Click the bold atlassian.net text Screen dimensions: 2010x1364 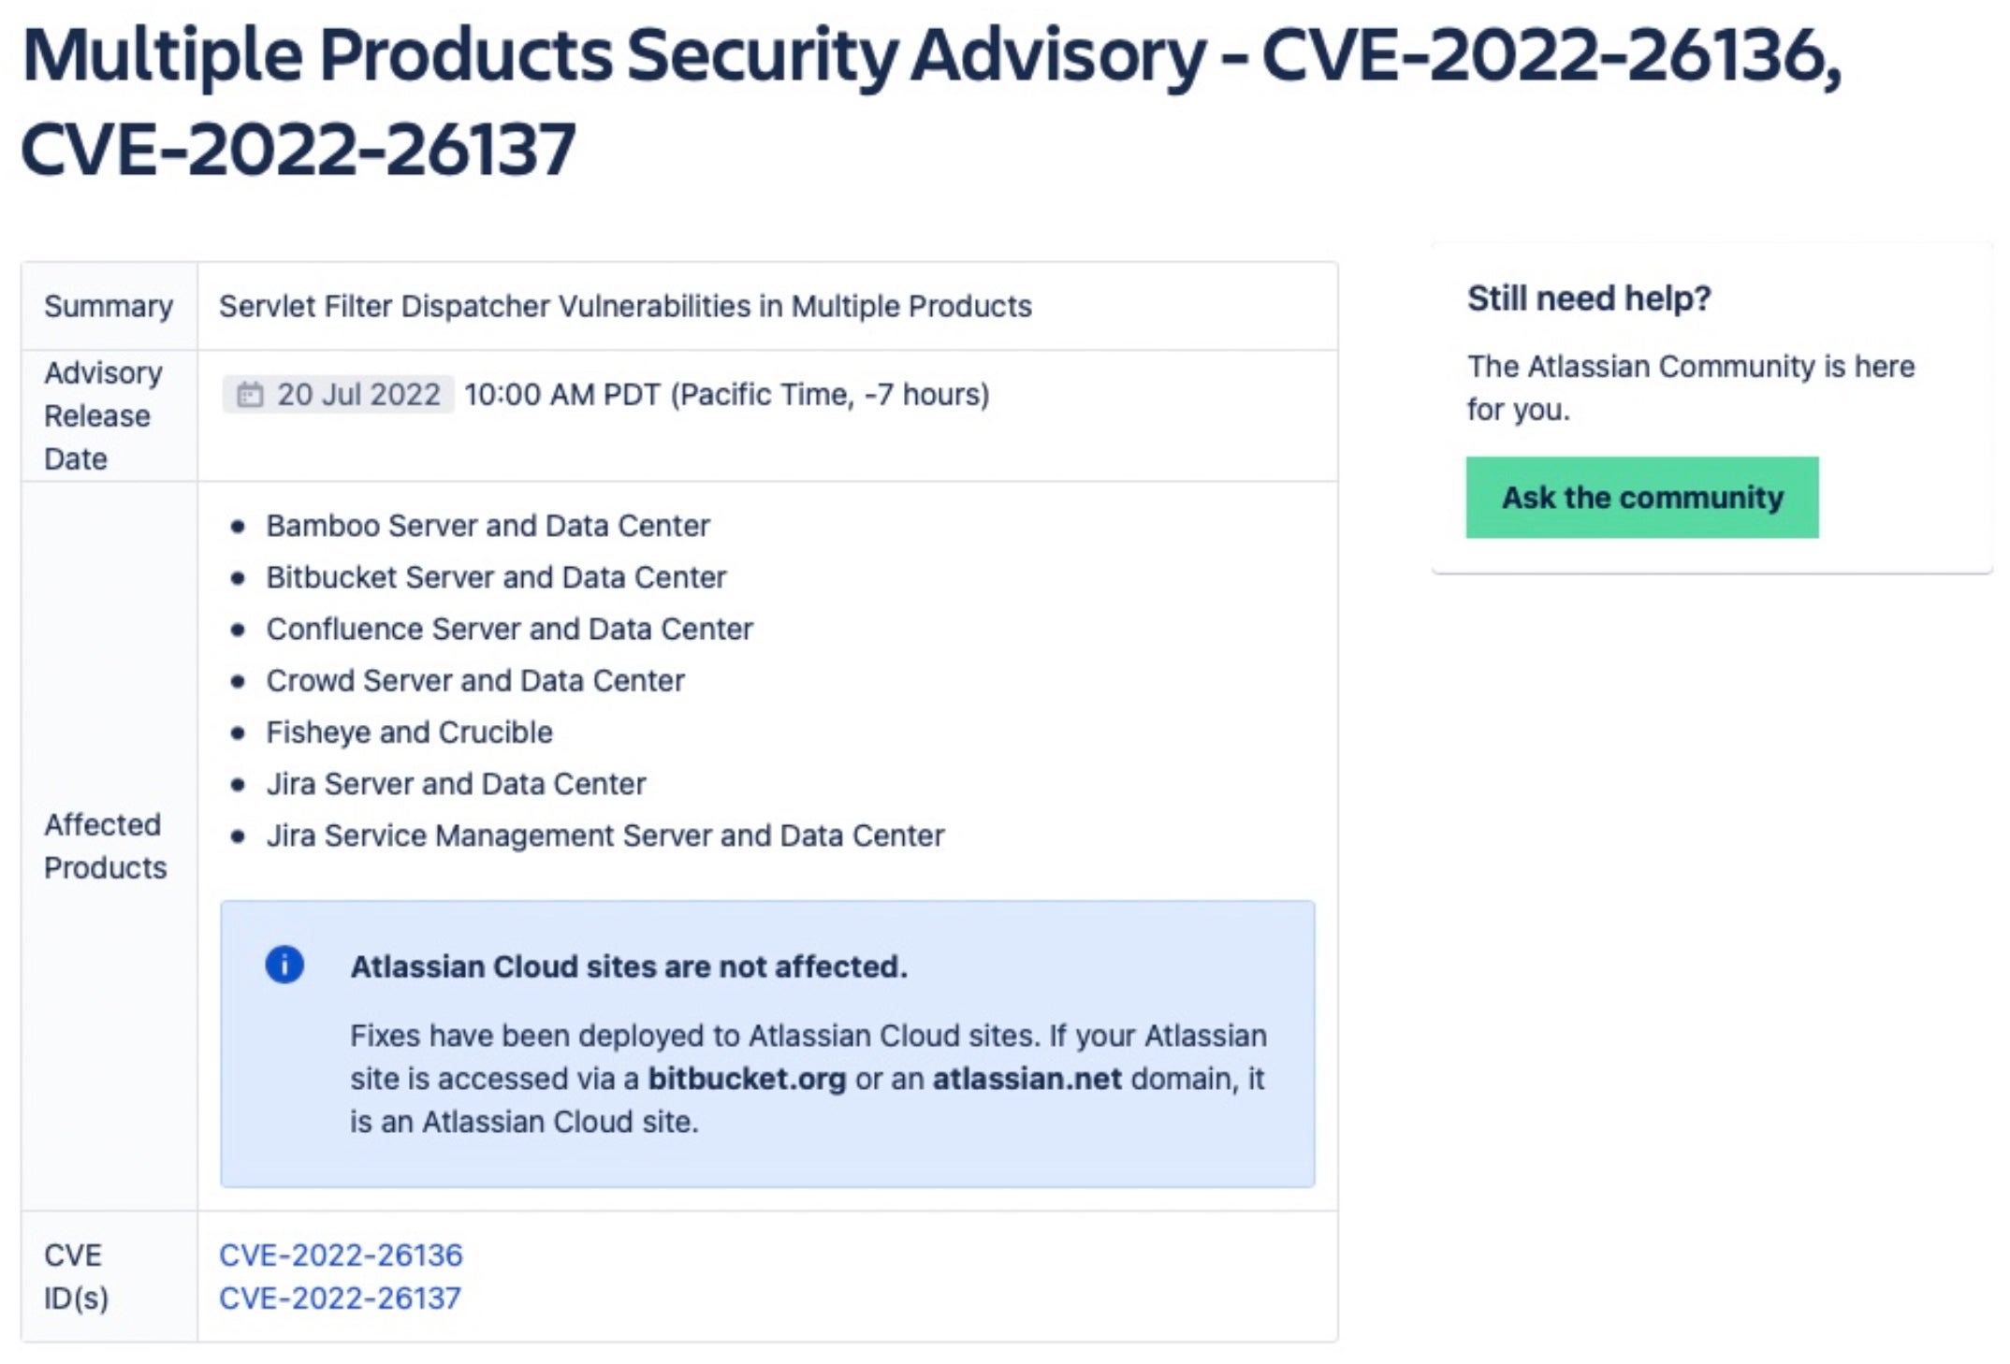pos(1027,1079)
